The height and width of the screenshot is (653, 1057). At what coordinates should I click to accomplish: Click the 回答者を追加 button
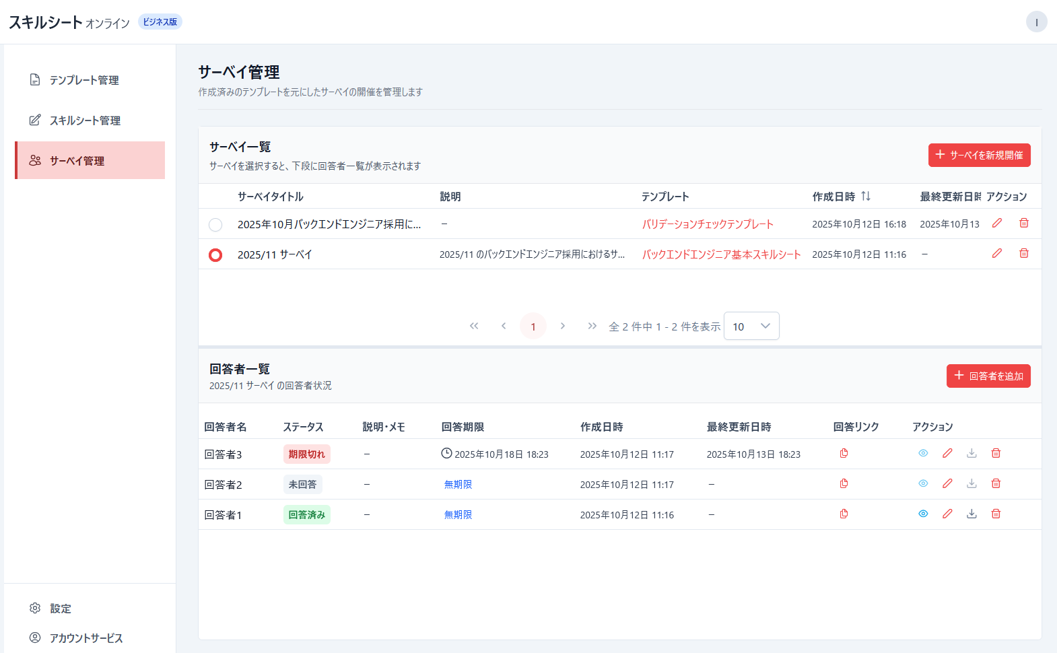pyautogui.click(x=988, y=376)
